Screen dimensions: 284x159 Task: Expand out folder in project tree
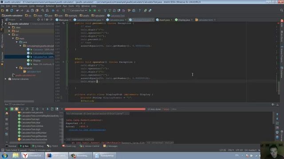click(9, 31)
